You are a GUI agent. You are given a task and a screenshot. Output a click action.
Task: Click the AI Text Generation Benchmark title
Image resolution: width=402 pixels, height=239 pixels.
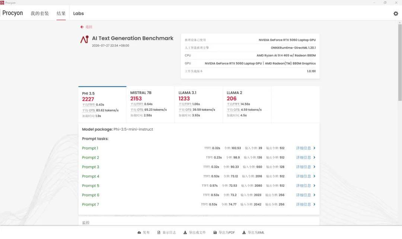133,38
